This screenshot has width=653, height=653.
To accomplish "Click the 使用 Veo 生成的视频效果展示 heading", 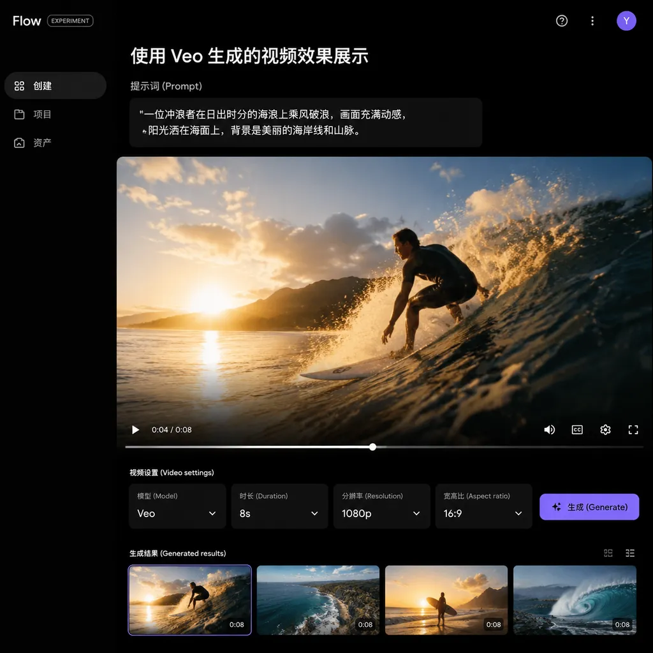I will tap(249, 56).
